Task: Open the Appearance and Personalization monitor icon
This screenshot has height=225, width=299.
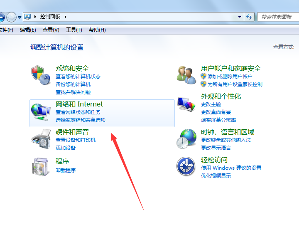Action: [186, 104]
